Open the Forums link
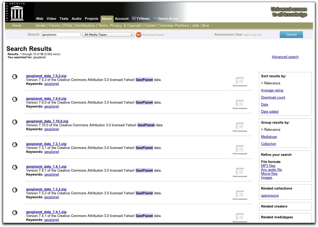Screen dimensions: 318x227 click(55, 26)
